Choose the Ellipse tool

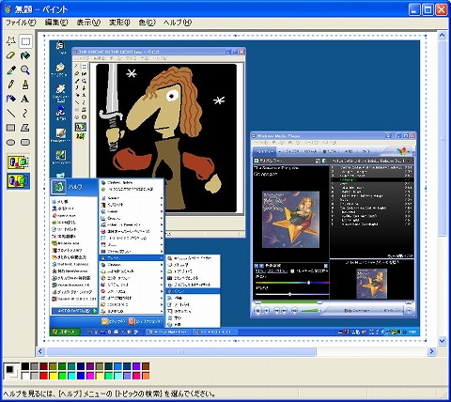[x=11, y=142]
